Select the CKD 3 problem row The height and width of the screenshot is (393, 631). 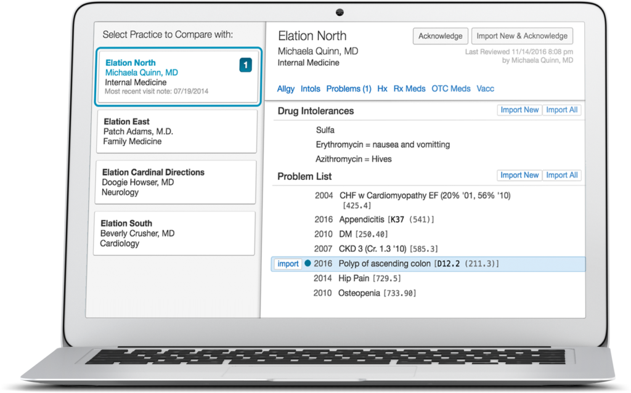(376, 249)
